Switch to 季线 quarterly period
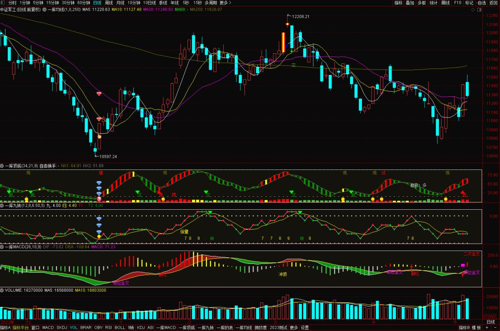The image size is (500, 331). (x=163, y=3)
